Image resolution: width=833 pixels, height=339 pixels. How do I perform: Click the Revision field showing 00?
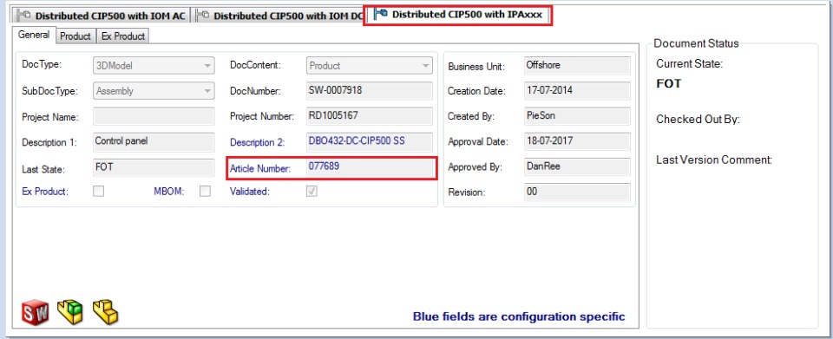[x=577, y=192]
